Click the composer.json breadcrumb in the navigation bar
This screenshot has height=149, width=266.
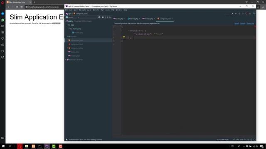(x=80, y=14)
